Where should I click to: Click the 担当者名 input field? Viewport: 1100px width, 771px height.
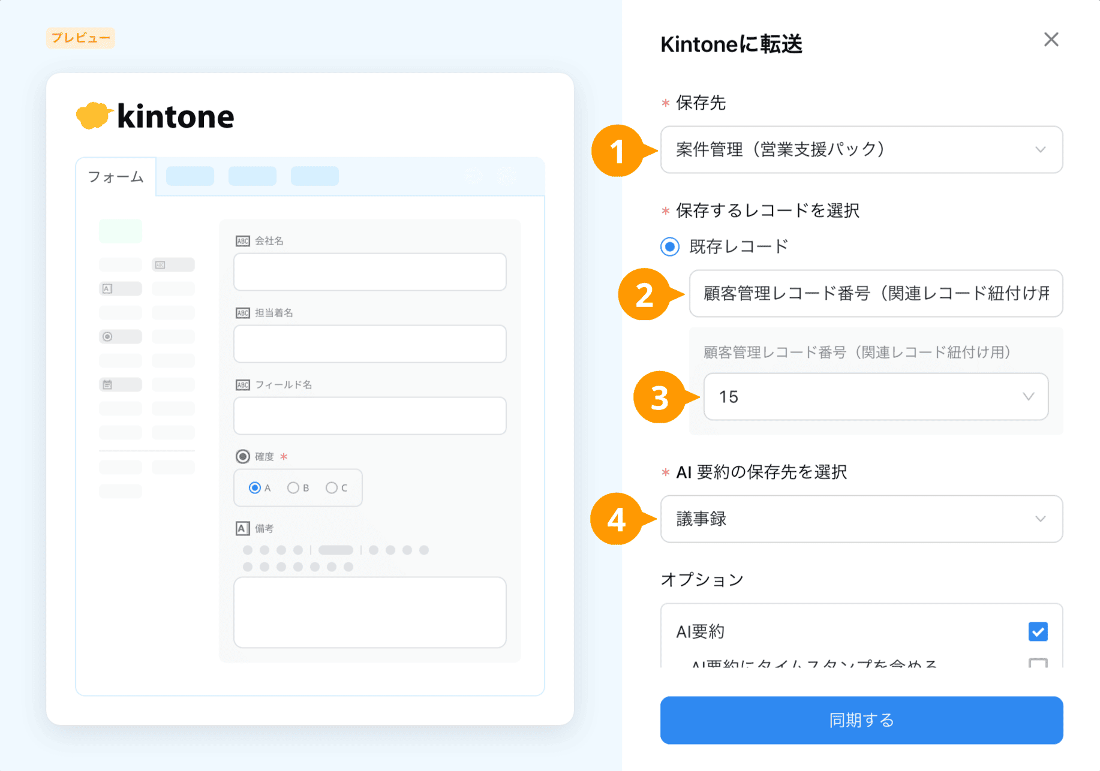pyautogui.click(x=369, y=344)
